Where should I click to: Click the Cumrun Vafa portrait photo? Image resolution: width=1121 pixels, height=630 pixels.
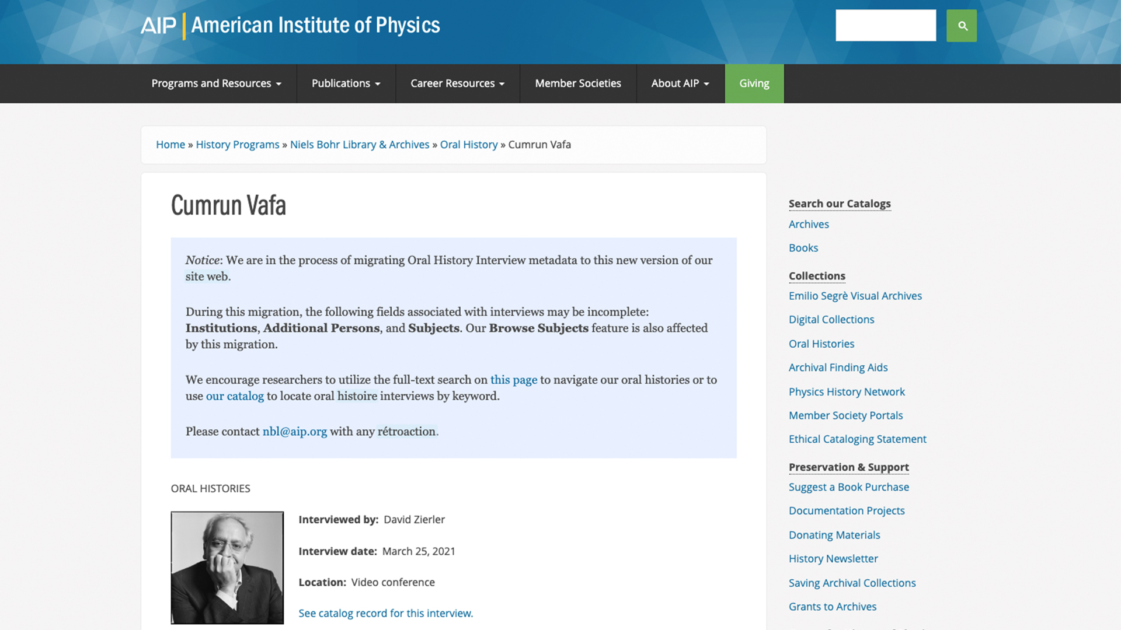pos(227,568)
